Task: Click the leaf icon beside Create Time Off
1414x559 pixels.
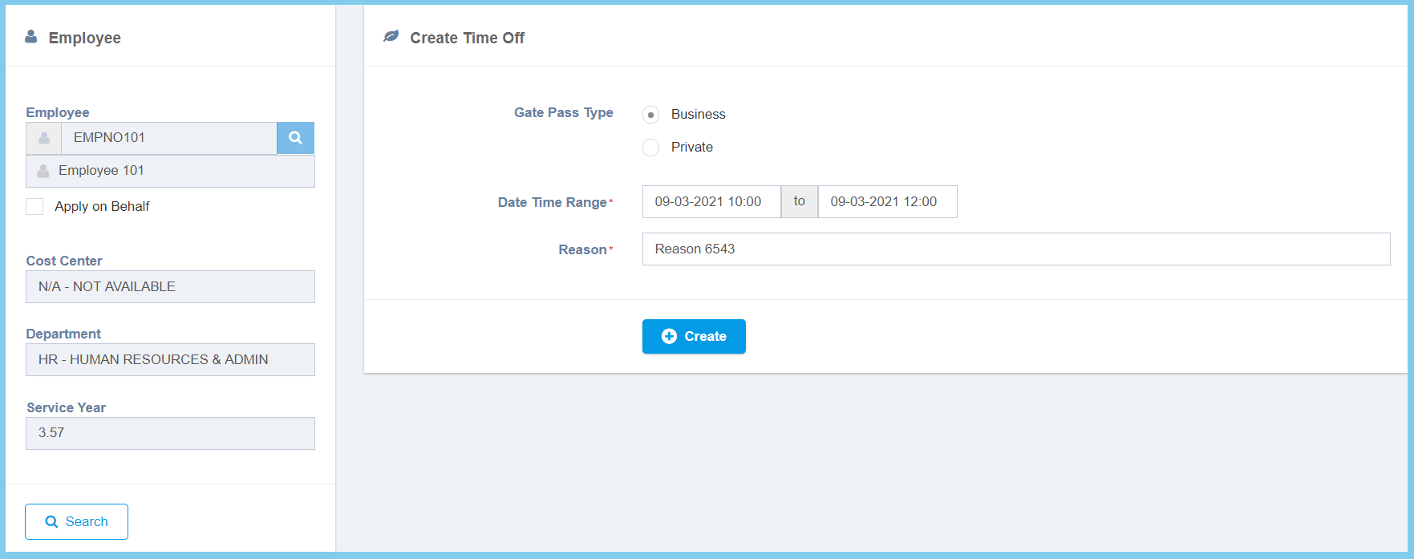Action: pos(391,37)
